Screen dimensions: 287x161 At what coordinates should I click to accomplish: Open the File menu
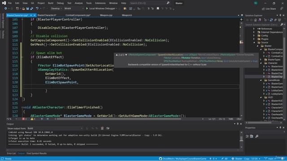(x=10, y=3)
